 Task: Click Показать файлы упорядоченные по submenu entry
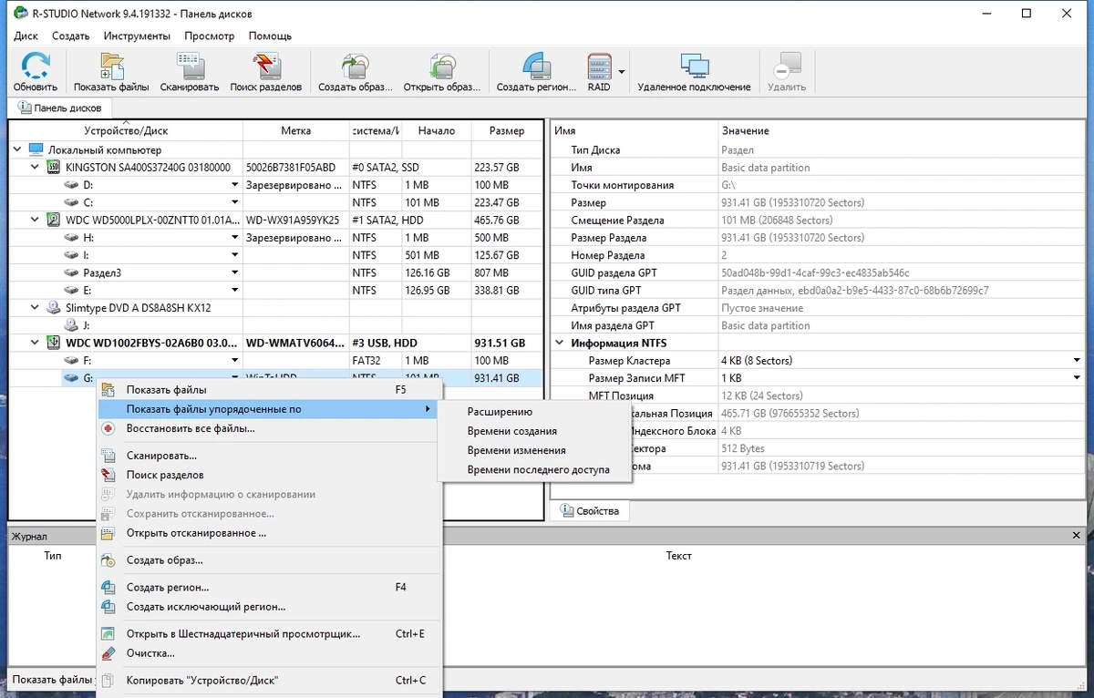269,409
